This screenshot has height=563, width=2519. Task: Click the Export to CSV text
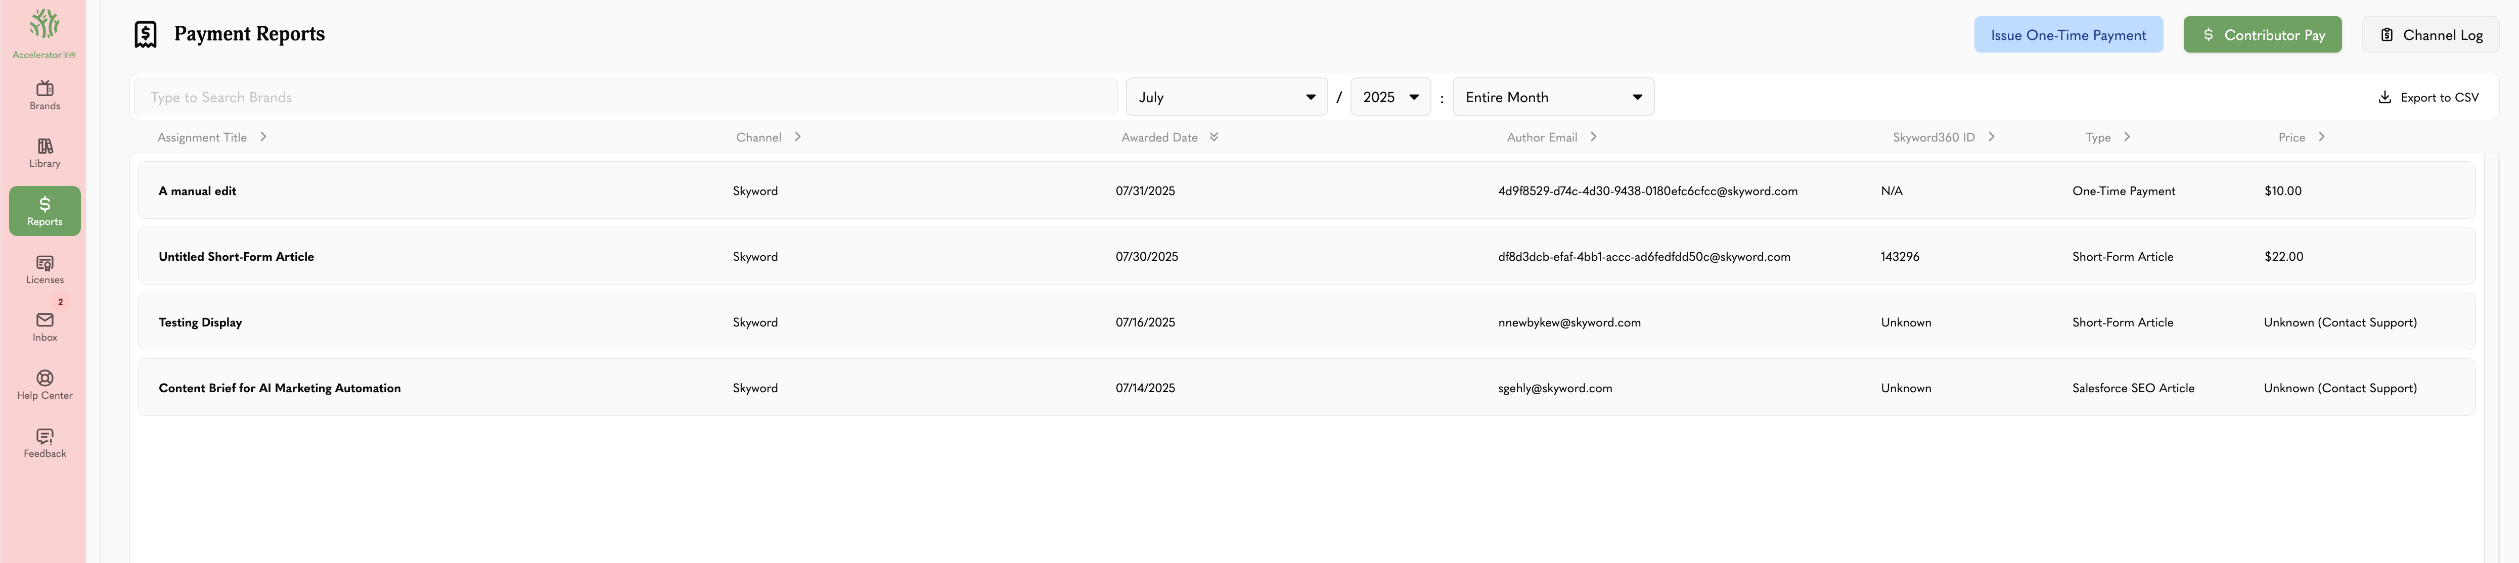point(2439,97)
